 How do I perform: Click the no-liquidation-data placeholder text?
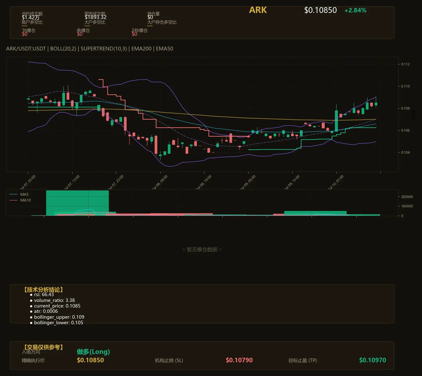202,249
